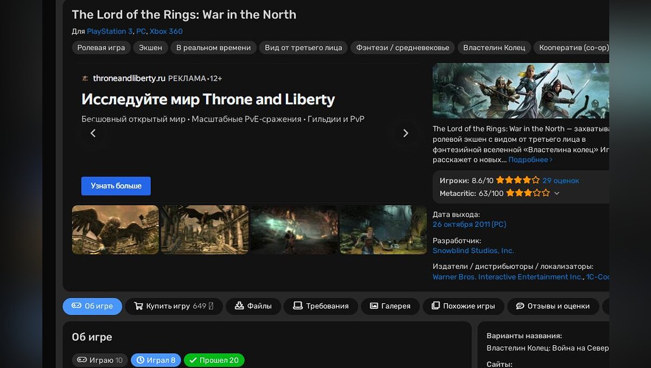
Task: Expand description with Подробнее link
Action: click(531, 160)
